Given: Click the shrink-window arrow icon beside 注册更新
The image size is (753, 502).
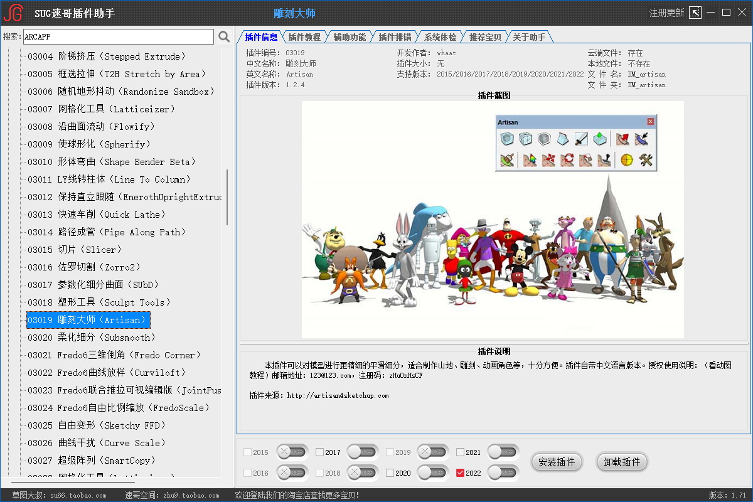Looking at the screenshot, I should pos(695,13).
